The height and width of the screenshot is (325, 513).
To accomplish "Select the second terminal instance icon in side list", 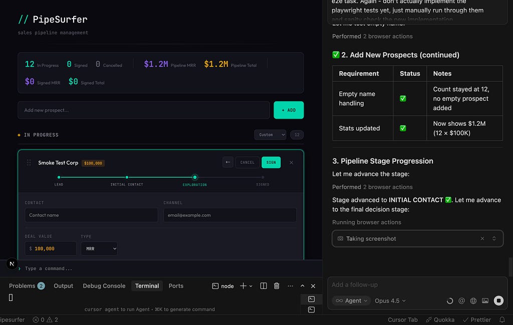I will (312, 309).
